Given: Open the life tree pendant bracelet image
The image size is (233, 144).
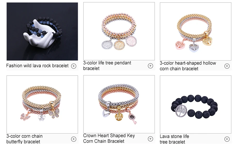Looking at the screenshot, I should (x=119, y=31).
